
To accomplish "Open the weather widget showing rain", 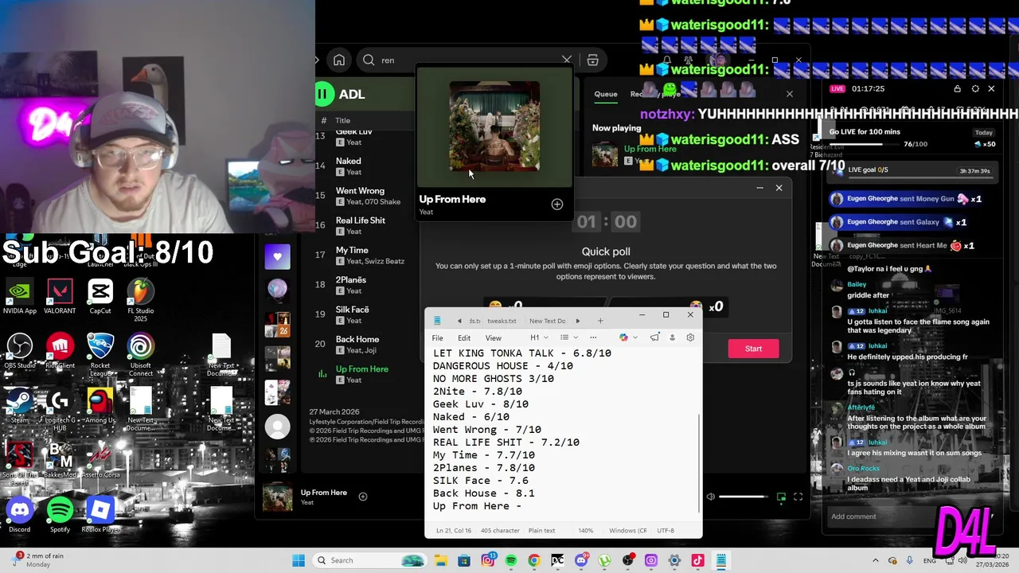I will [x=38, y=560].
